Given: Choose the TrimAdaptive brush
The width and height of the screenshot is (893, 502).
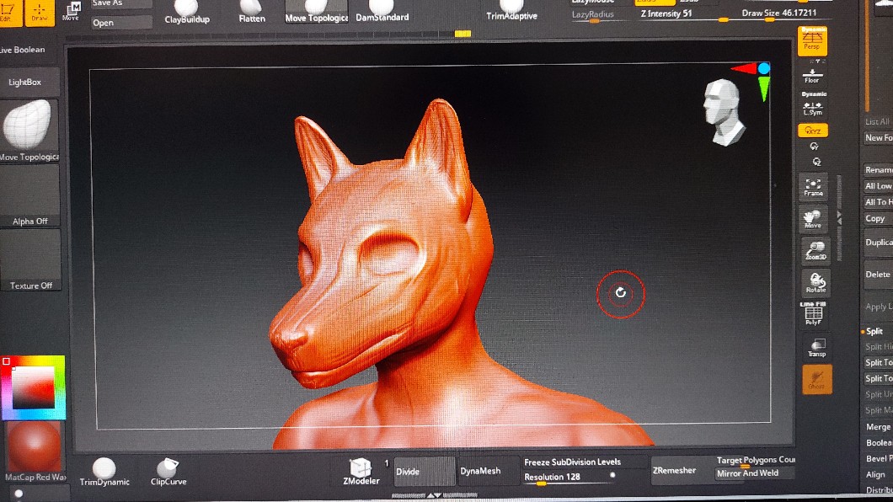Looking at the screenshot, I should [511, 11].
